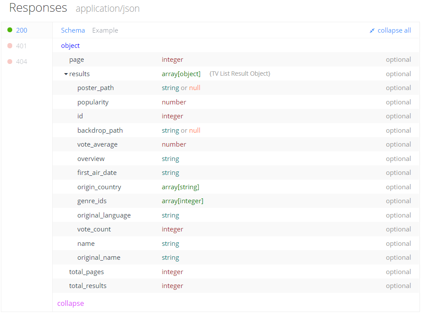Select the overview field name
This screenshot has height=315, width=423.
click(91, 159)
